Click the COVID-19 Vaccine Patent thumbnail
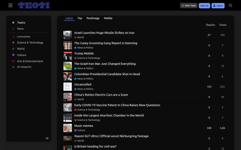The image size is (241, 150). tap(67, 107)
